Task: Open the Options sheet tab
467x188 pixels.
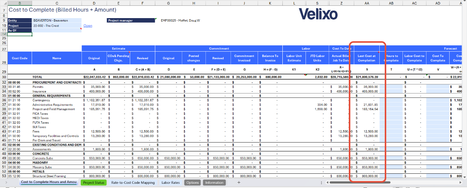Action: point(192,183)
